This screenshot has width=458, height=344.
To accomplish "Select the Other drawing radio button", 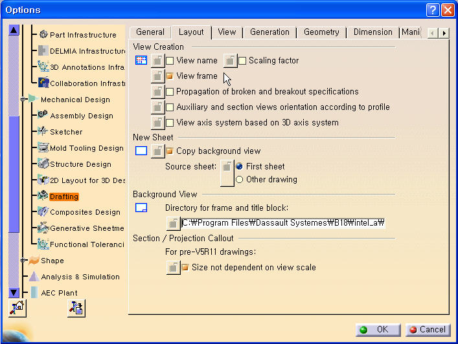I will tap(240, 180).
